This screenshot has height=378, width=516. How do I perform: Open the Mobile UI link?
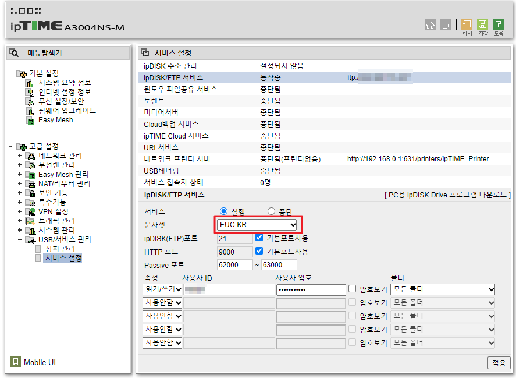(x=40, y=362)
